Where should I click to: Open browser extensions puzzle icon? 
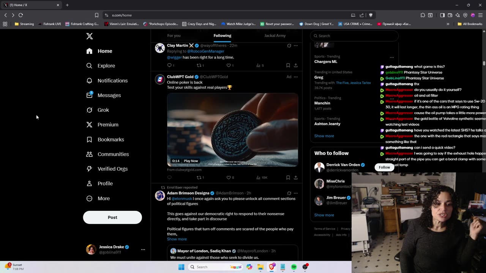423,15
